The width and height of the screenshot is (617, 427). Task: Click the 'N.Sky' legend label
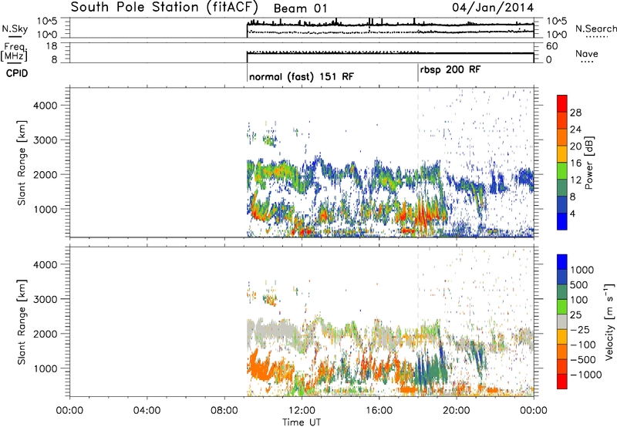[x=15, y=29]
